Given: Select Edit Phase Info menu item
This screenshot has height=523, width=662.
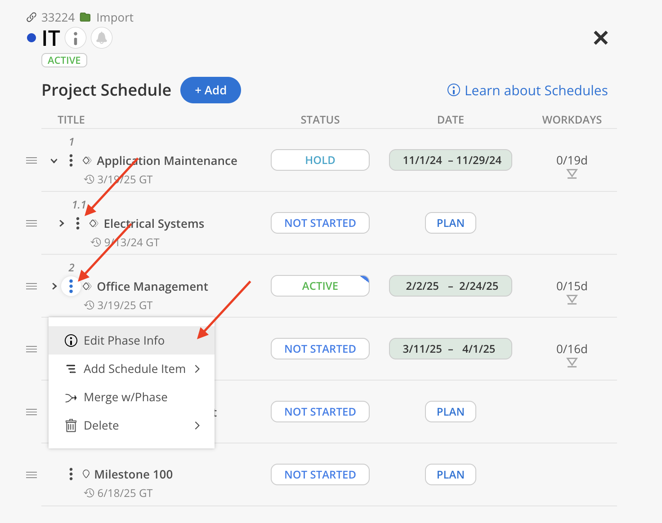Looking at the screenshot, I should tap(131, 341).
